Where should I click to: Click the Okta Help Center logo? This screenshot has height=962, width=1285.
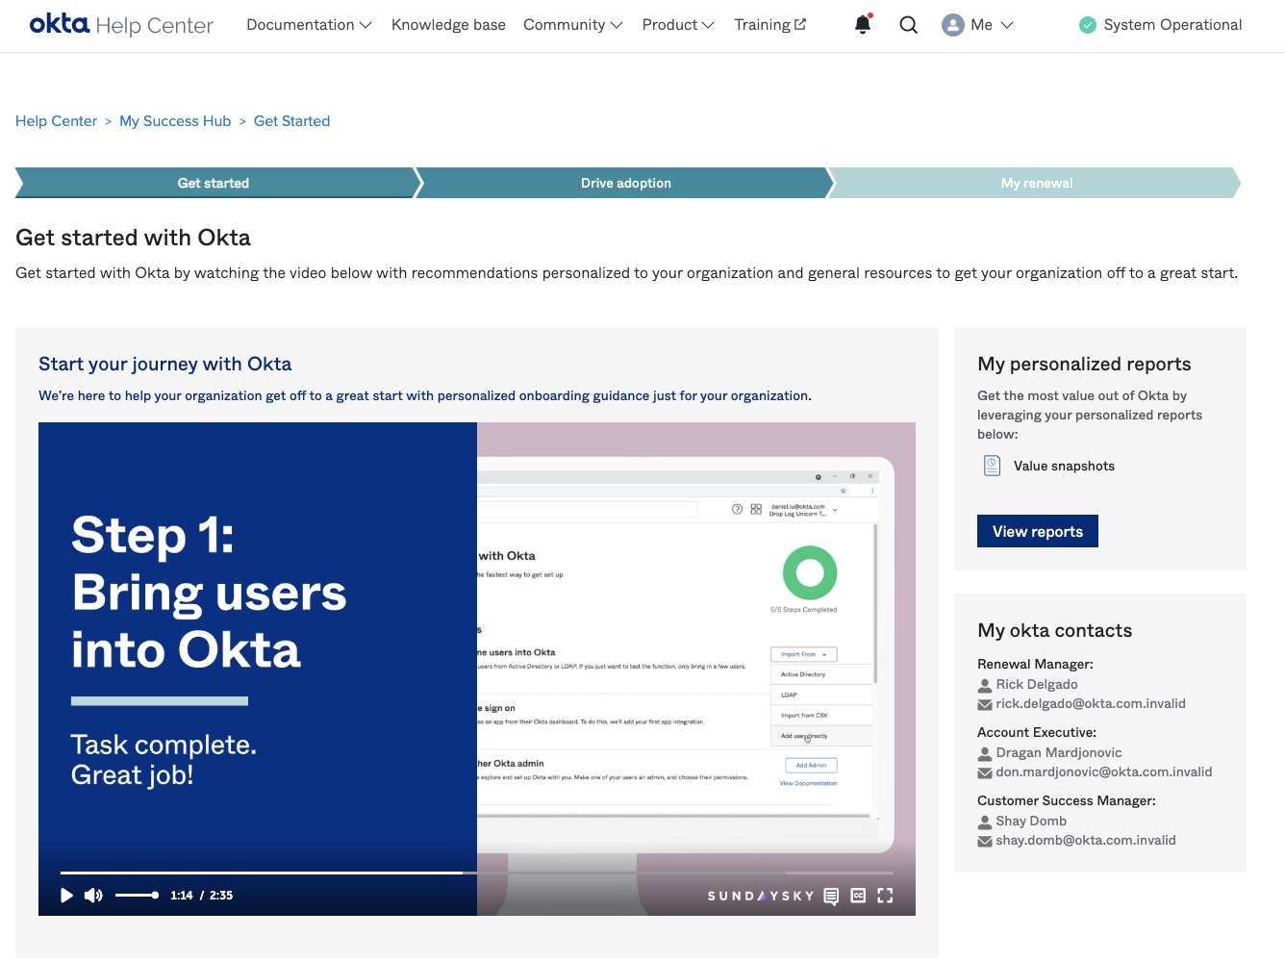[x=121, y=25]
